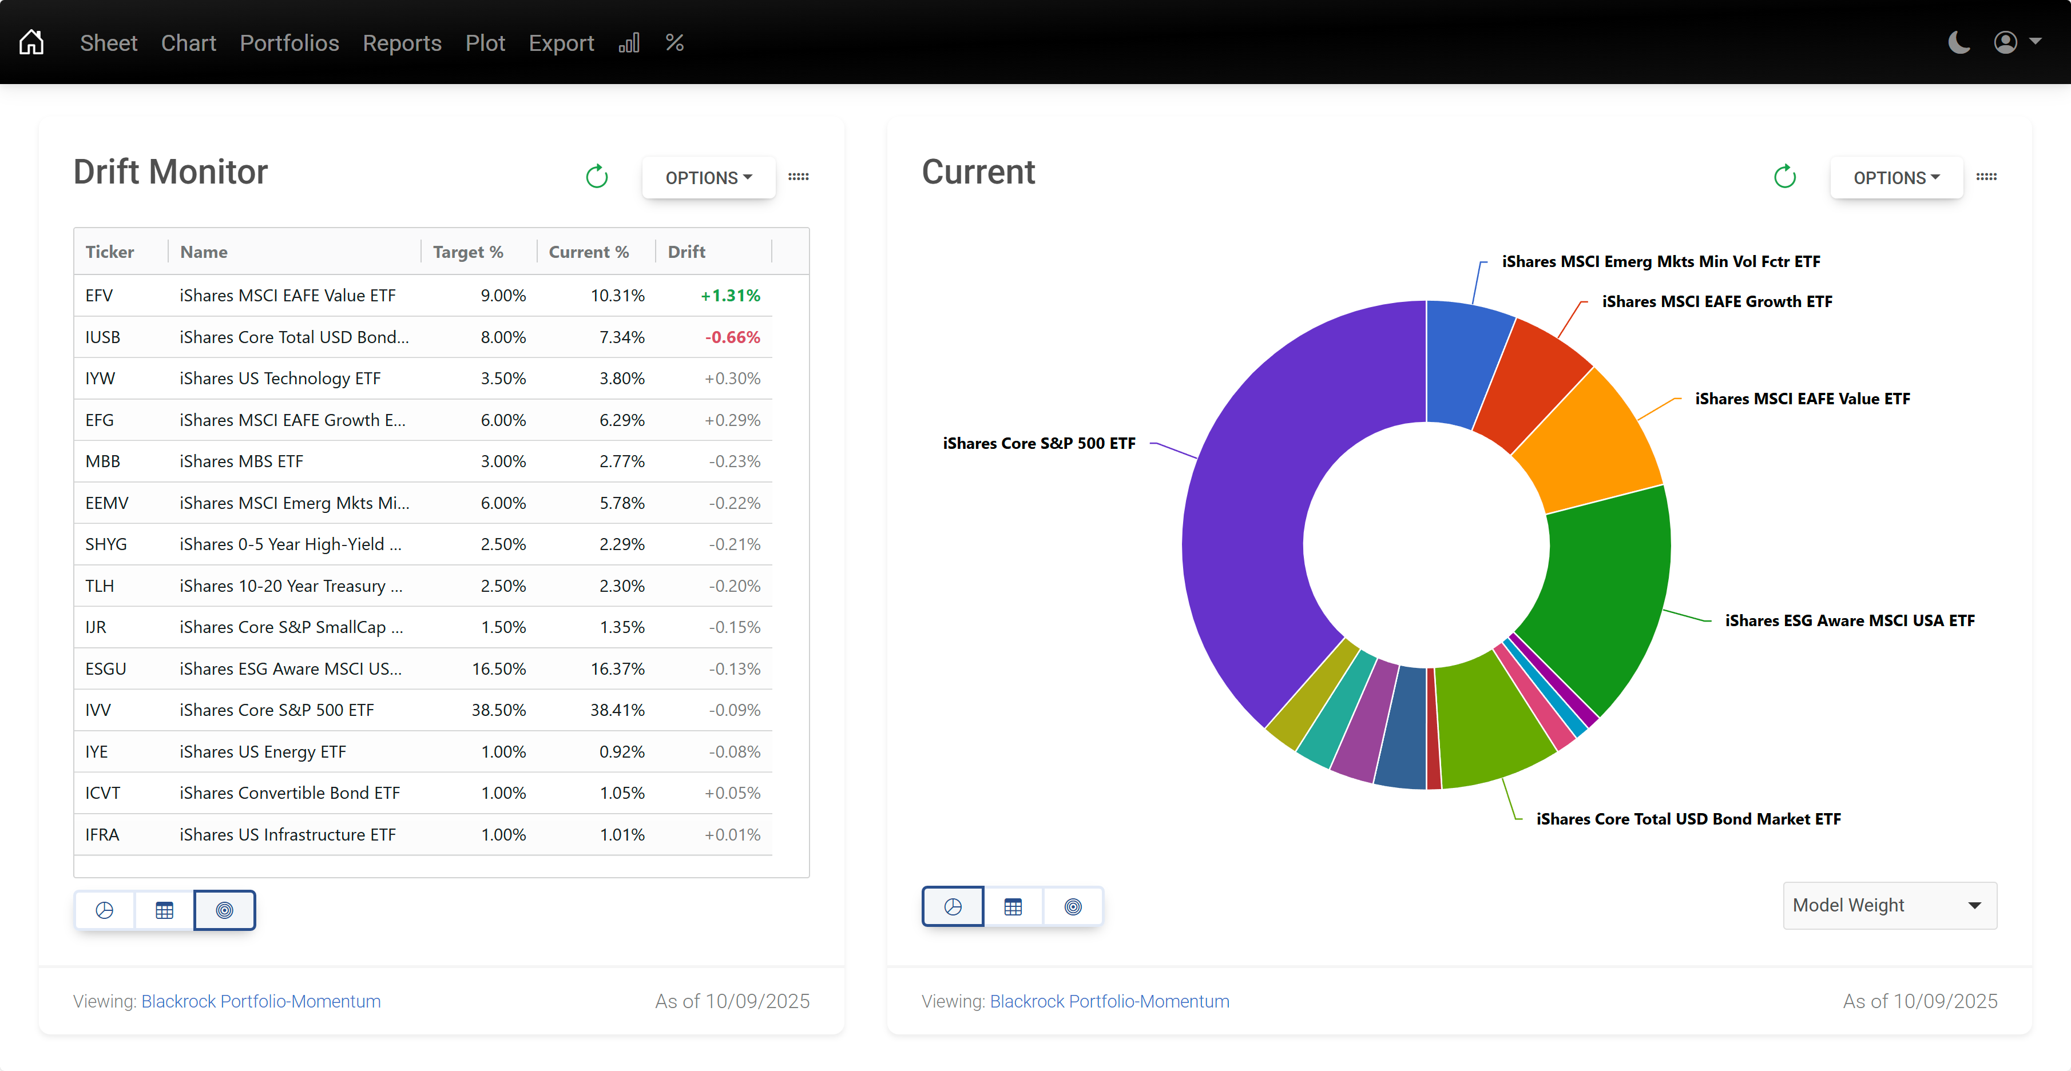Image resolution: width=2071 pixels, height=1071 pixels.
Task: Click the percent icon in the top toolbar
Action: [674, 42]
